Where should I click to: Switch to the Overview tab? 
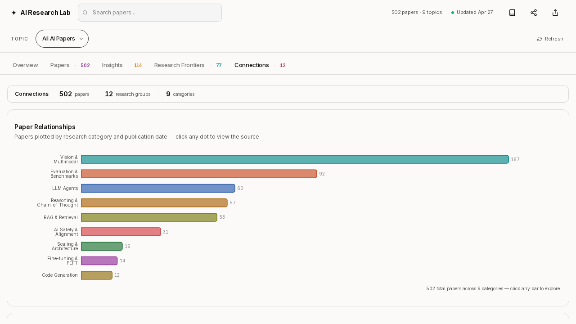tap(25, 65)
